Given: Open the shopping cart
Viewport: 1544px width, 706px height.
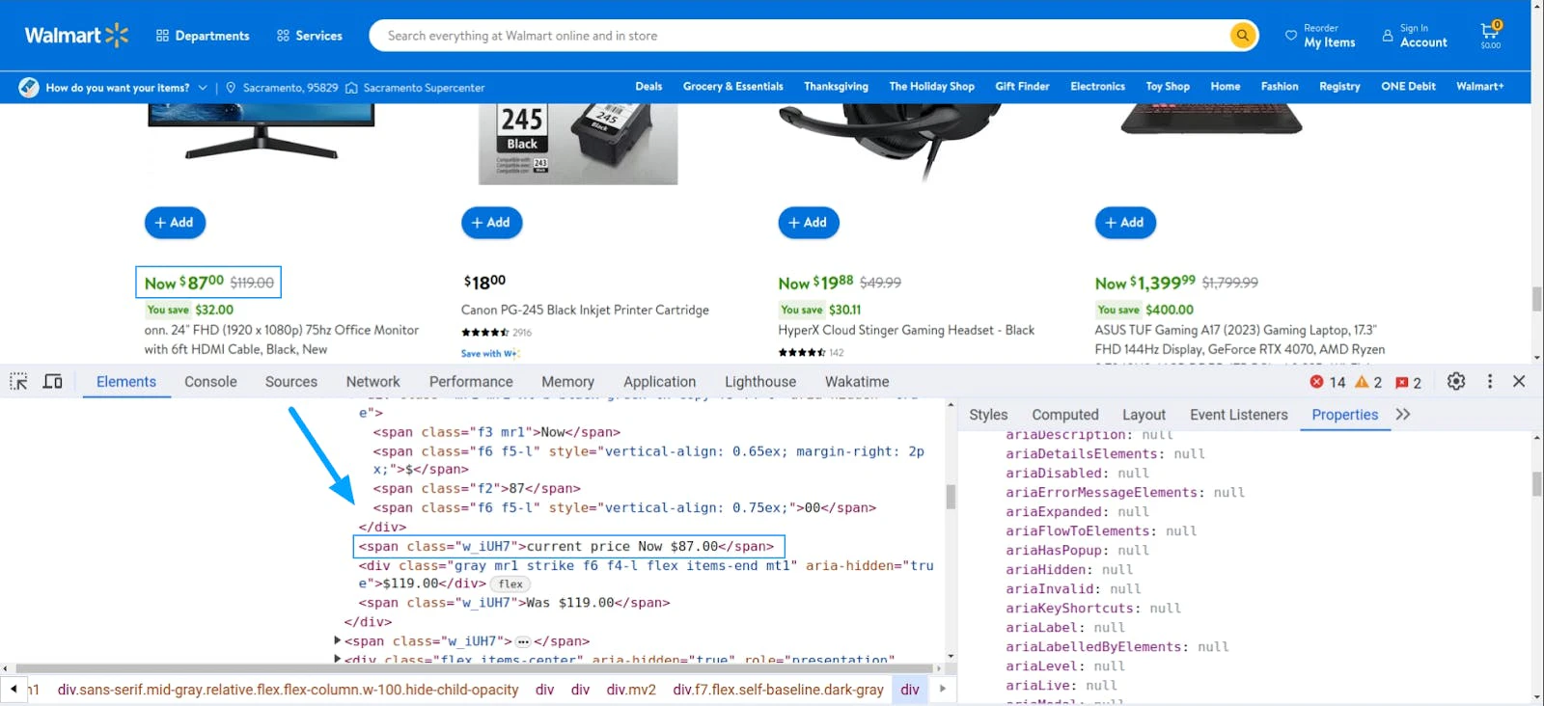Looking at the screenshot, I should [x=1491, y=35].
